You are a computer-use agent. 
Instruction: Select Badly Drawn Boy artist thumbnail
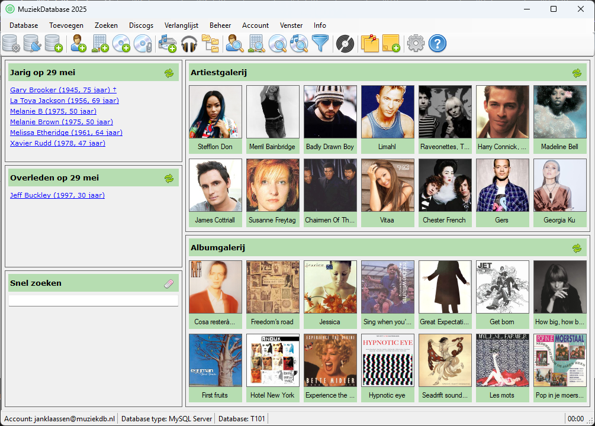(x=330, y=111)
